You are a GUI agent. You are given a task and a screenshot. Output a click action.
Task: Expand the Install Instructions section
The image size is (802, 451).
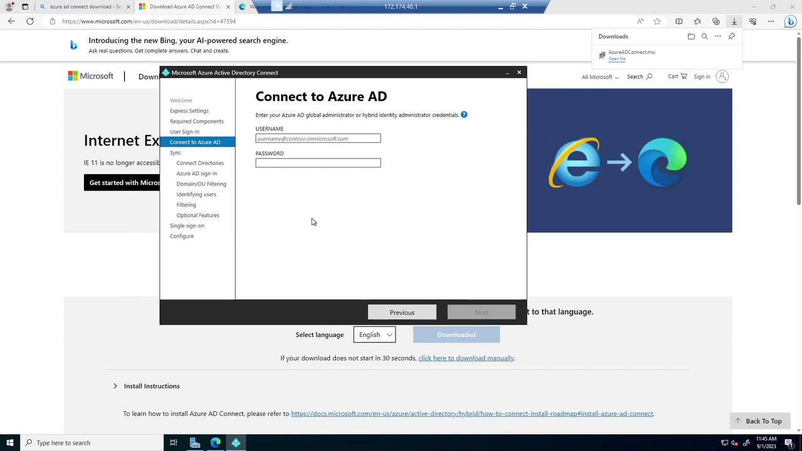point(147,386)
